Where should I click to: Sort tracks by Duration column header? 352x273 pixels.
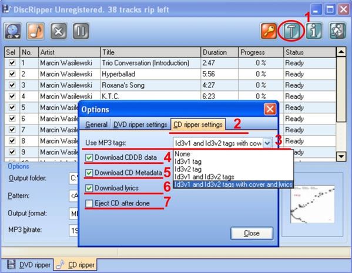[219, 52]
